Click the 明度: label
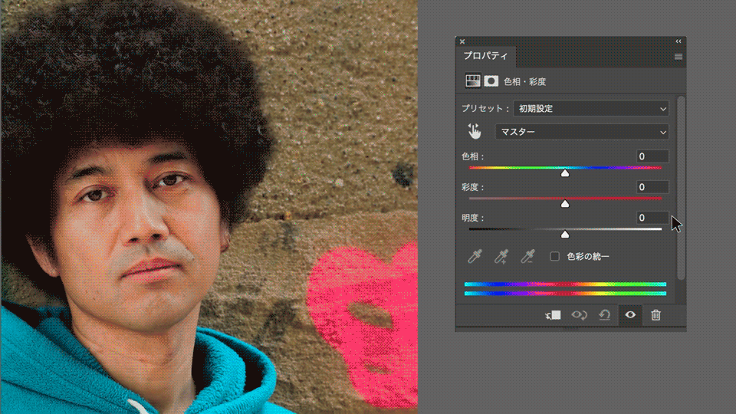 (473, 217)
